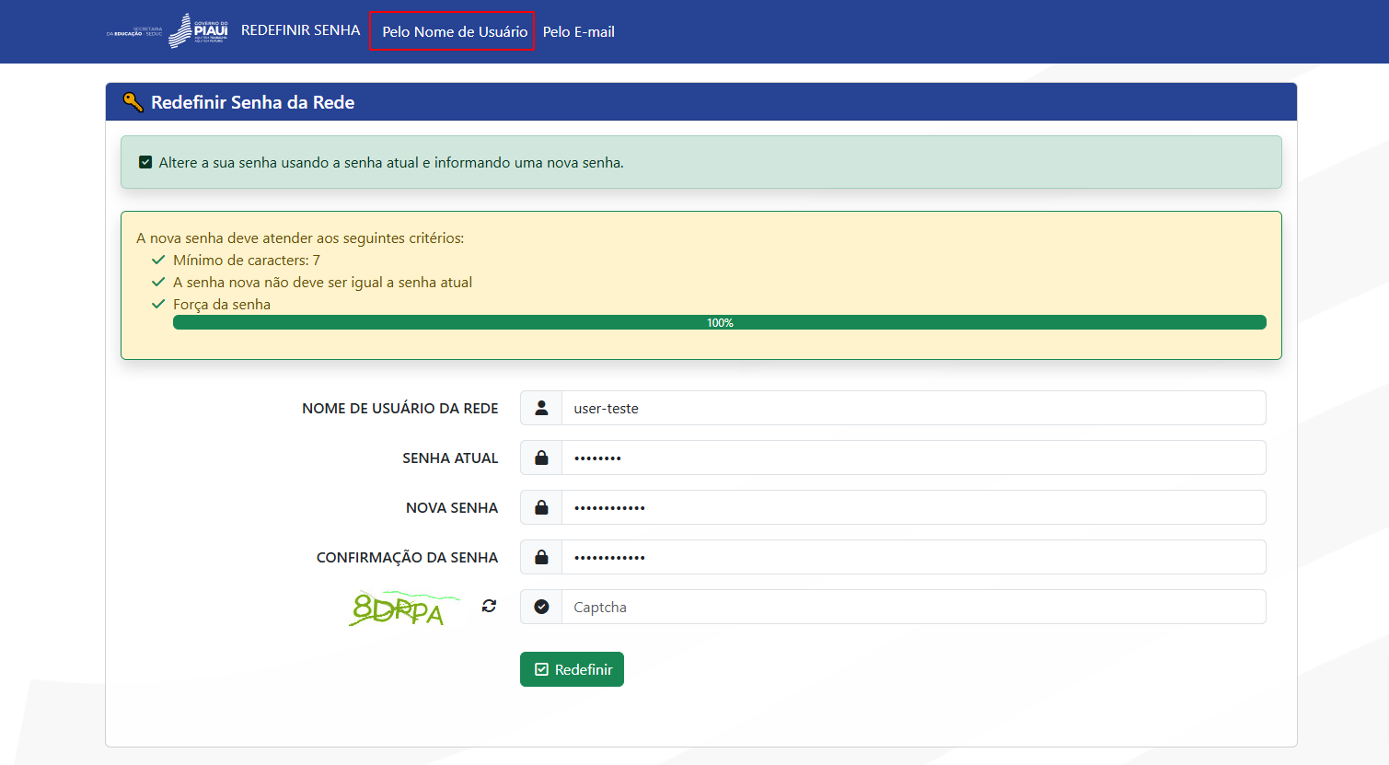Focus the Captcha input field
The height and width of the screenshot is (765, 1389).
pyautogui.click(x=912, y=607)
